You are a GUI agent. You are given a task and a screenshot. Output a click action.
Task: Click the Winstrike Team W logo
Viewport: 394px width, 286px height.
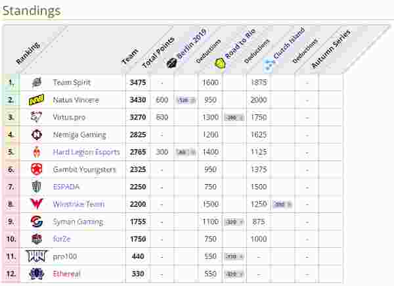pos(36,204)
